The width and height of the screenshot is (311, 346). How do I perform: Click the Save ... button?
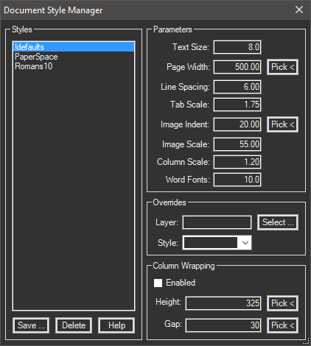(31, 325)
